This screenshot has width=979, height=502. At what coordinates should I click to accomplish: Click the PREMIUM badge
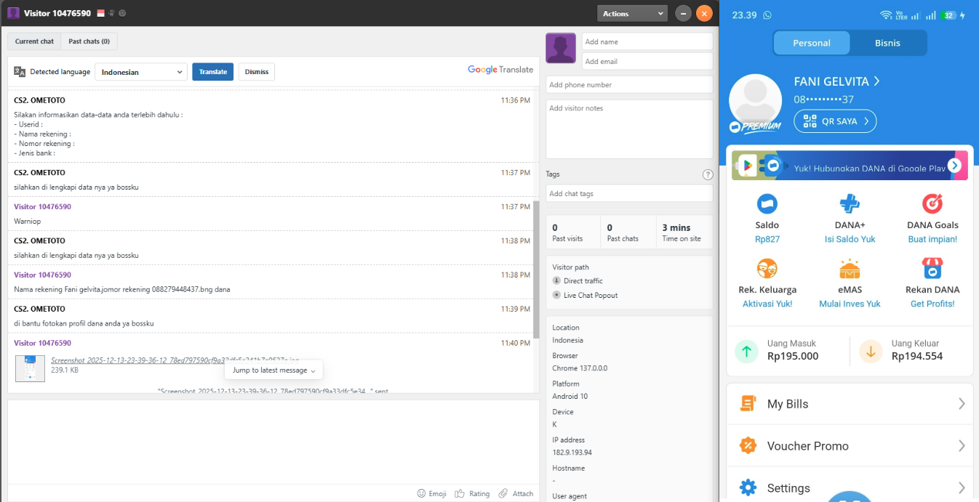click(755, 127)
